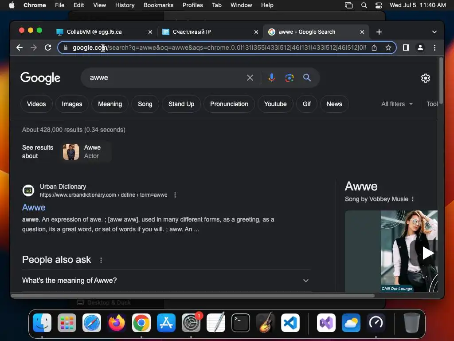Open Terminal from the Dock
This screenshot has width=454, height=341.
coord(241,322)
